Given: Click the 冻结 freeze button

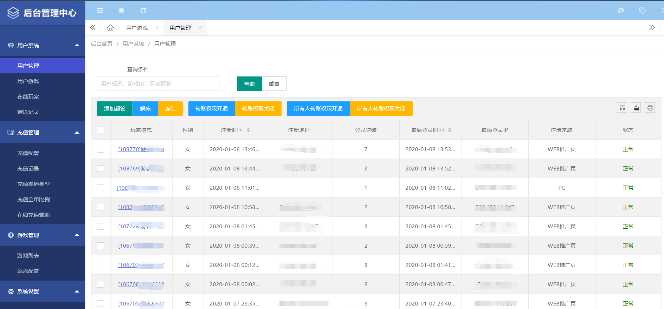Looking at the screenshot, I should 170,108.
